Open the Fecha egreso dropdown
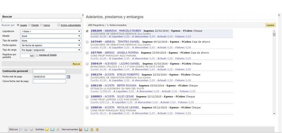 (x=51, y=46)
